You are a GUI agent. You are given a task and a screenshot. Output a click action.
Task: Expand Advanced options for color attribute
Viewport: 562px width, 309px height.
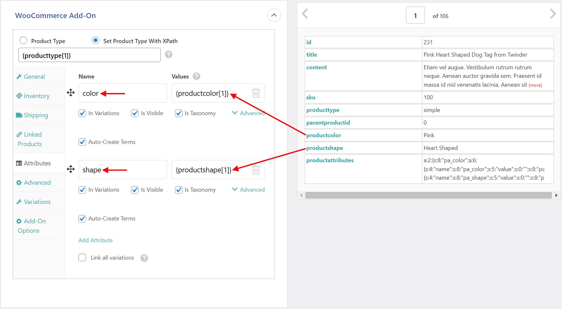[x=248, y=113]
